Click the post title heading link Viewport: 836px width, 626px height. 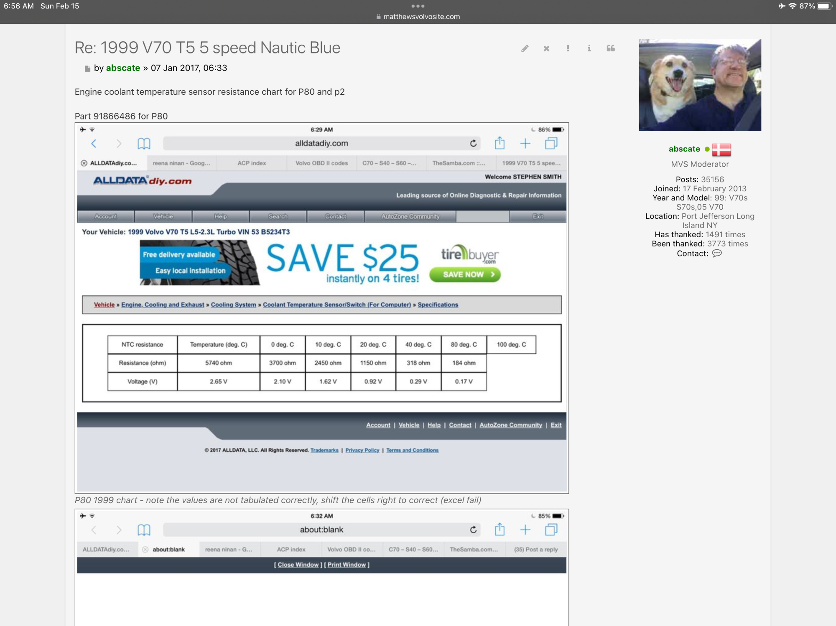point(207,48)
